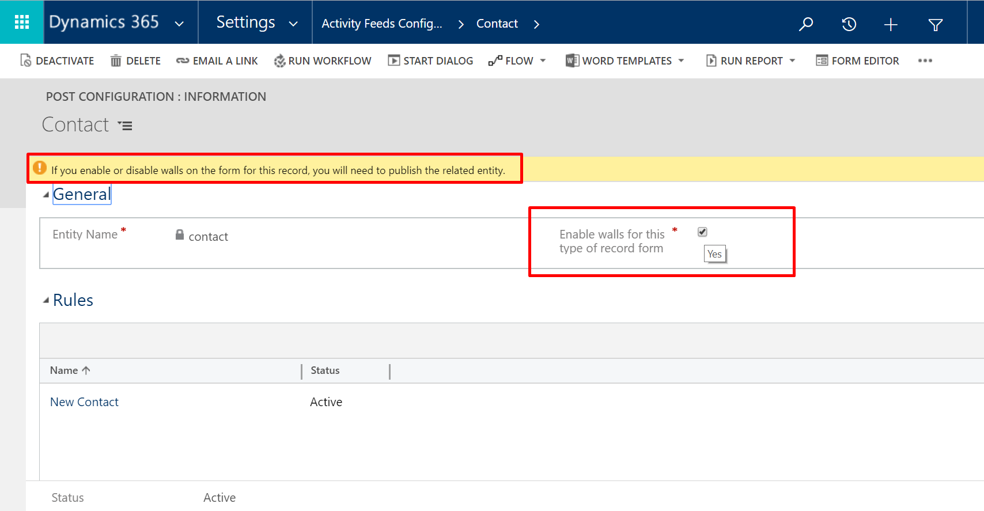Uncheck Enable walls for this record form
Screen dimensions: 984x511
pyautogui.click(x=702, y=232)
